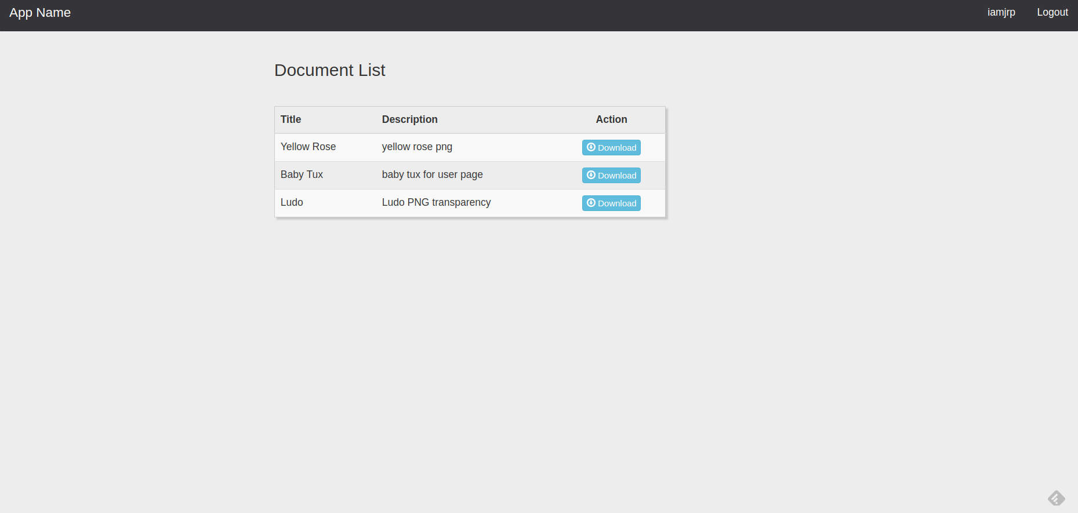Viewport: 1078px width, 513px height.
Task: Select the Baby Tux title cell
Action: point(302,174)
